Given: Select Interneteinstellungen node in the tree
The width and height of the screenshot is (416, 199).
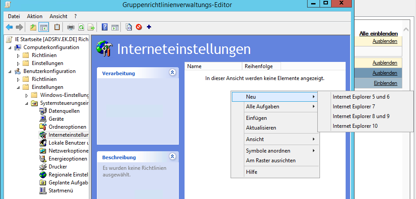Looking at the screenshot, I should 68,135.
